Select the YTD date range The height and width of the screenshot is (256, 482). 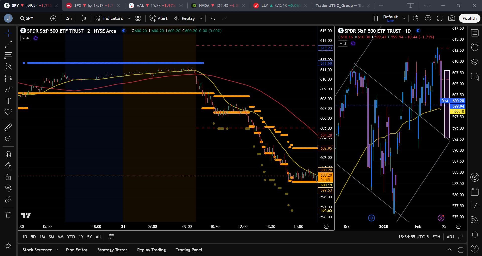click(x=71, y=237)
